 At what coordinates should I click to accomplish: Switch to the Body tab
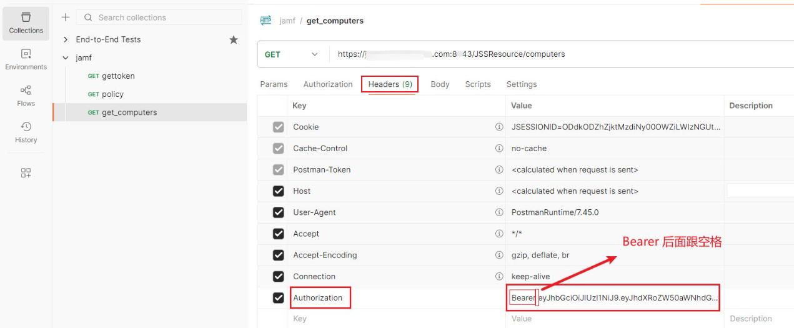440,84
